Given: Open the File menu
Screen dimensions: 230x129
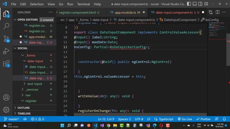Looking at the screenshot, I should point(14,4).
